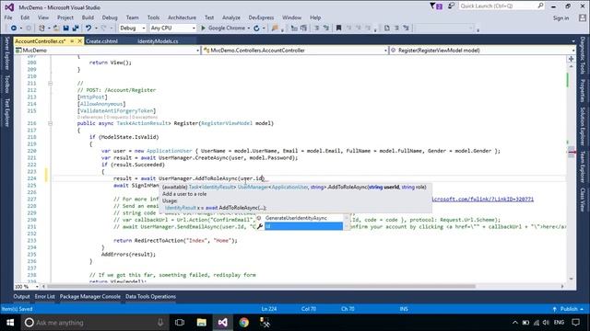Open the Toolbox side panel

(x=6, y=84)
